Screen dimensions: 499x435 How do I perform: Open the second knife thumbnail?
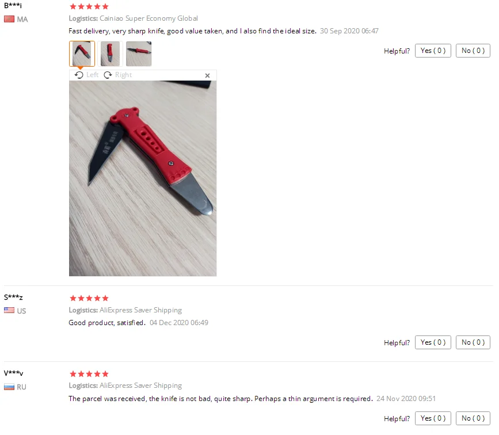tap(110, 54)
